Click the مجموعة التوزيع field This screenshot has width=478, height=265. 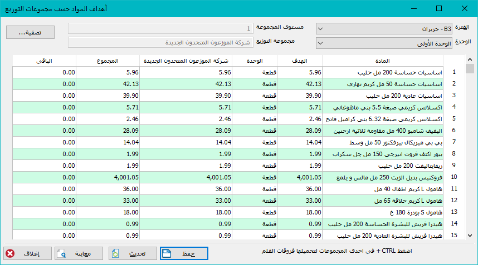click(x=160, y=42)
